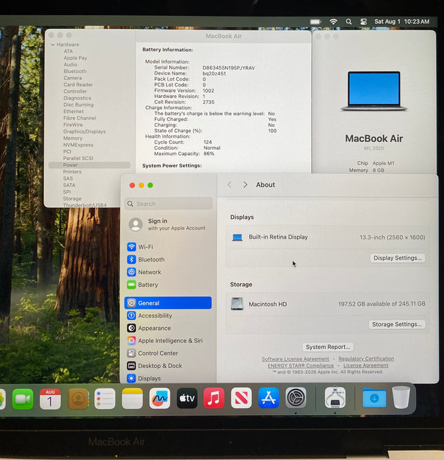The image size is (444, 460).
Task: Click Sign in with your Apple Account
Action: 167,225
